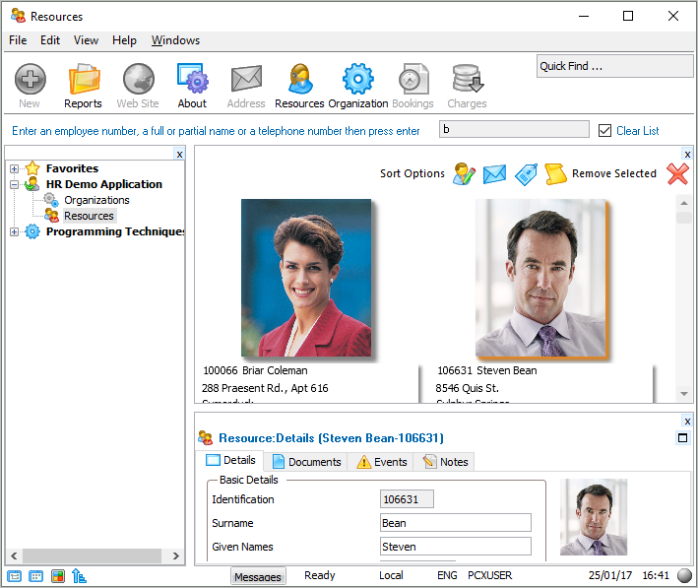
Task: Click the edit-person icon beside Sort Options
Action: 464,173
